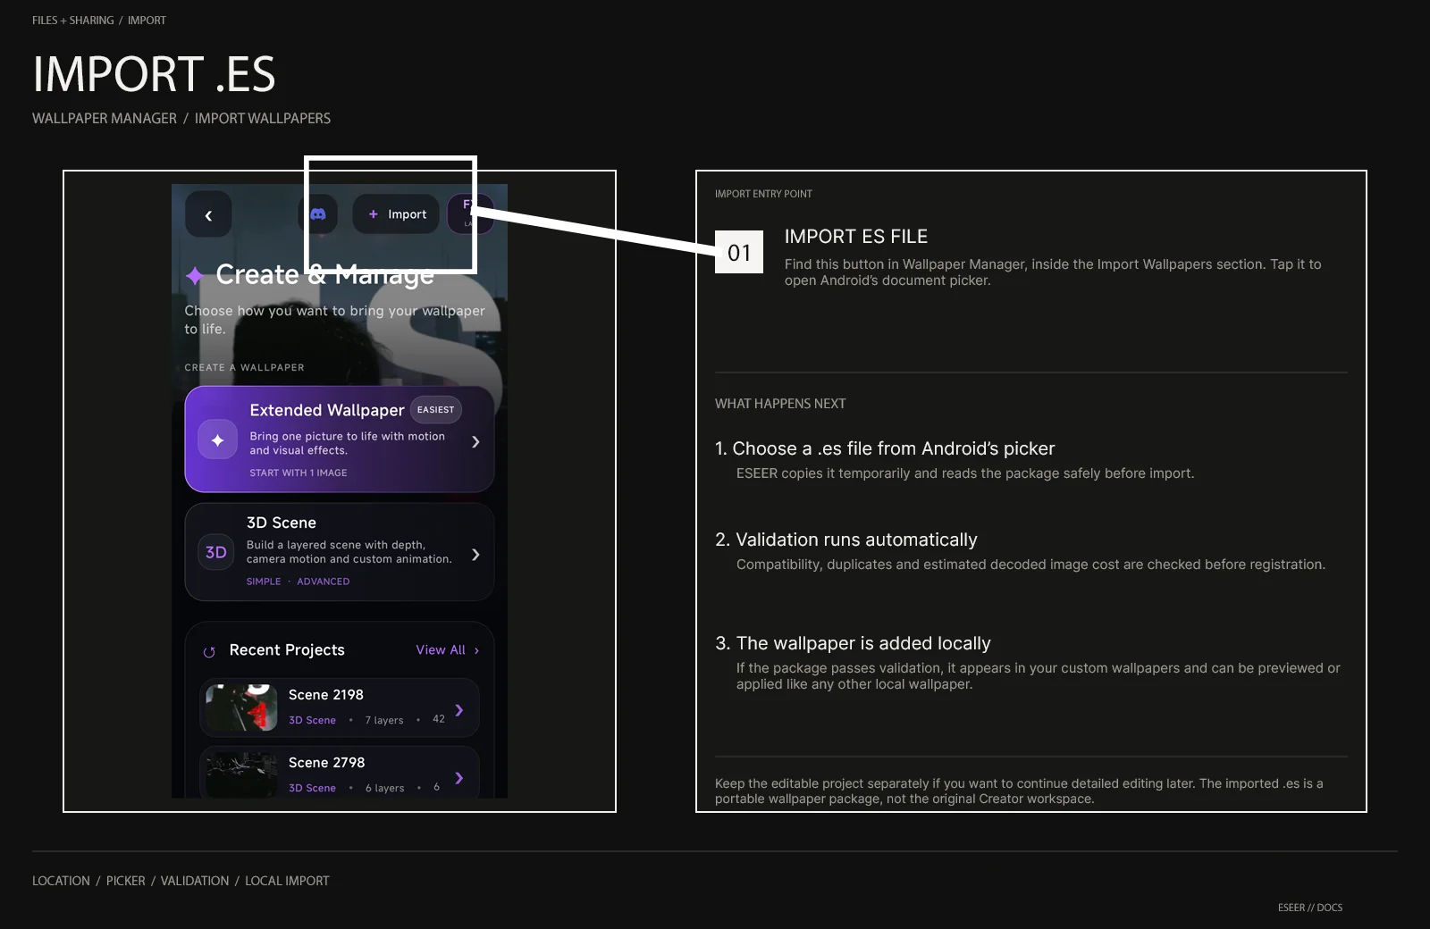The height and width of the screenshot is (929, 1430).
Task: Click the CREATE A WALLPAPER section label
Action: coord(244,367)
